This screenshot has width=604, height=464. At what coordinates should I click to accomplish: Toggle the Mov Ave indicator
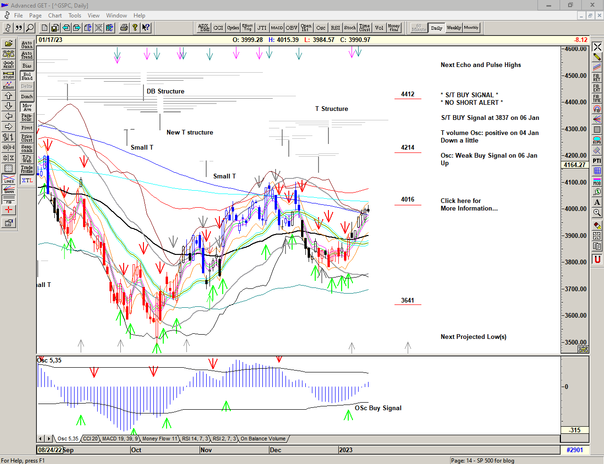[27, 107]
